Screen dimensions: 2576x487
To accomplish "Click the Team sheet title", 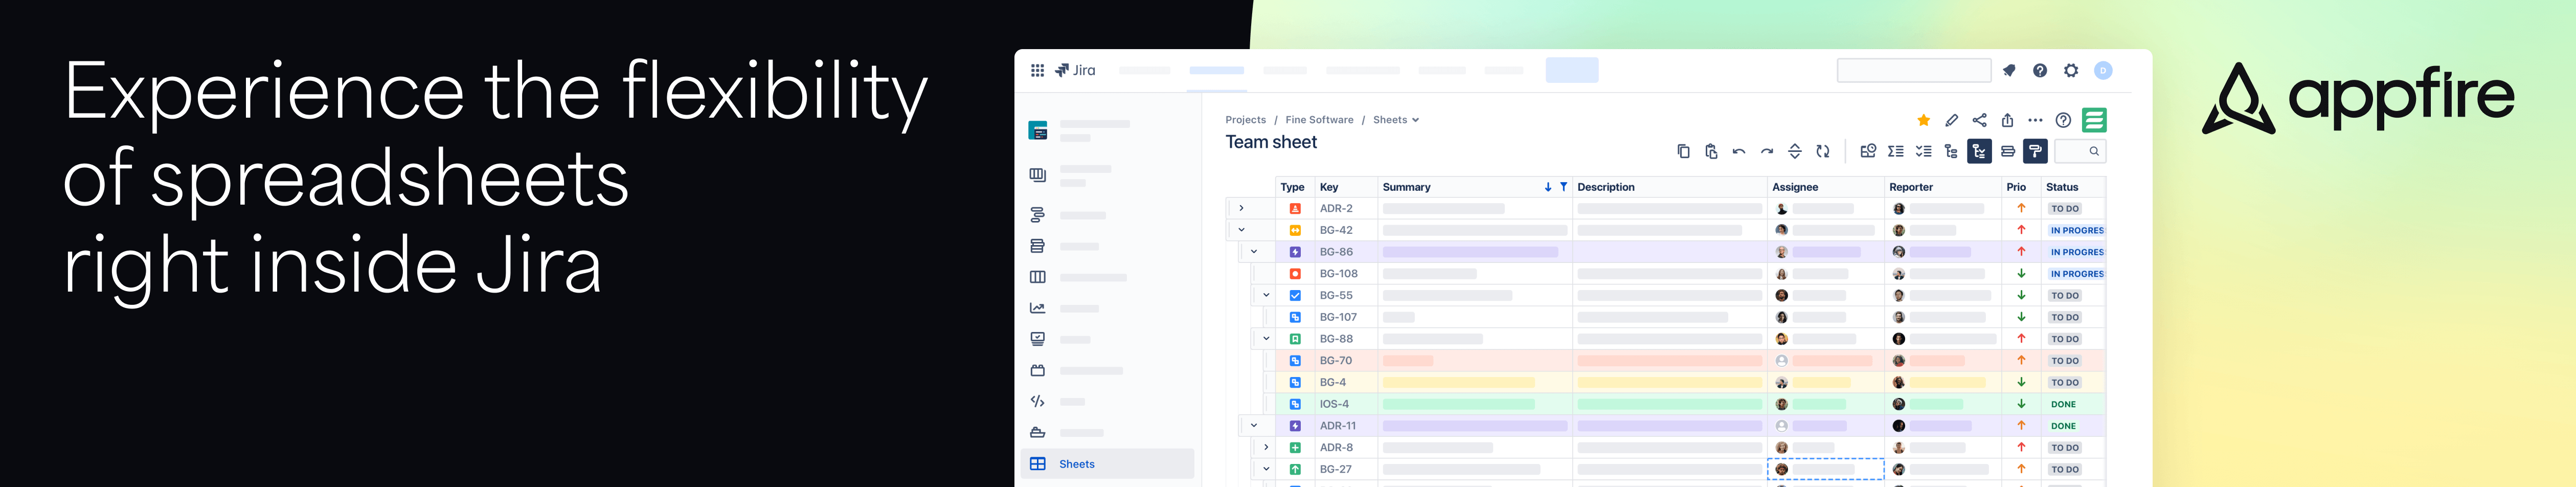I will pos(1271,142).
